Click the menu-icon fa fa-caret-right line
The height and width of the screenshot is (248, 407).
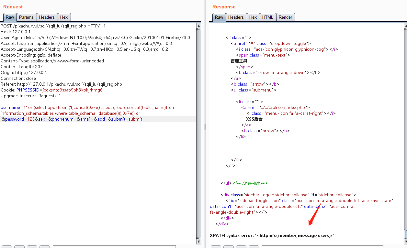coord(291,113)
